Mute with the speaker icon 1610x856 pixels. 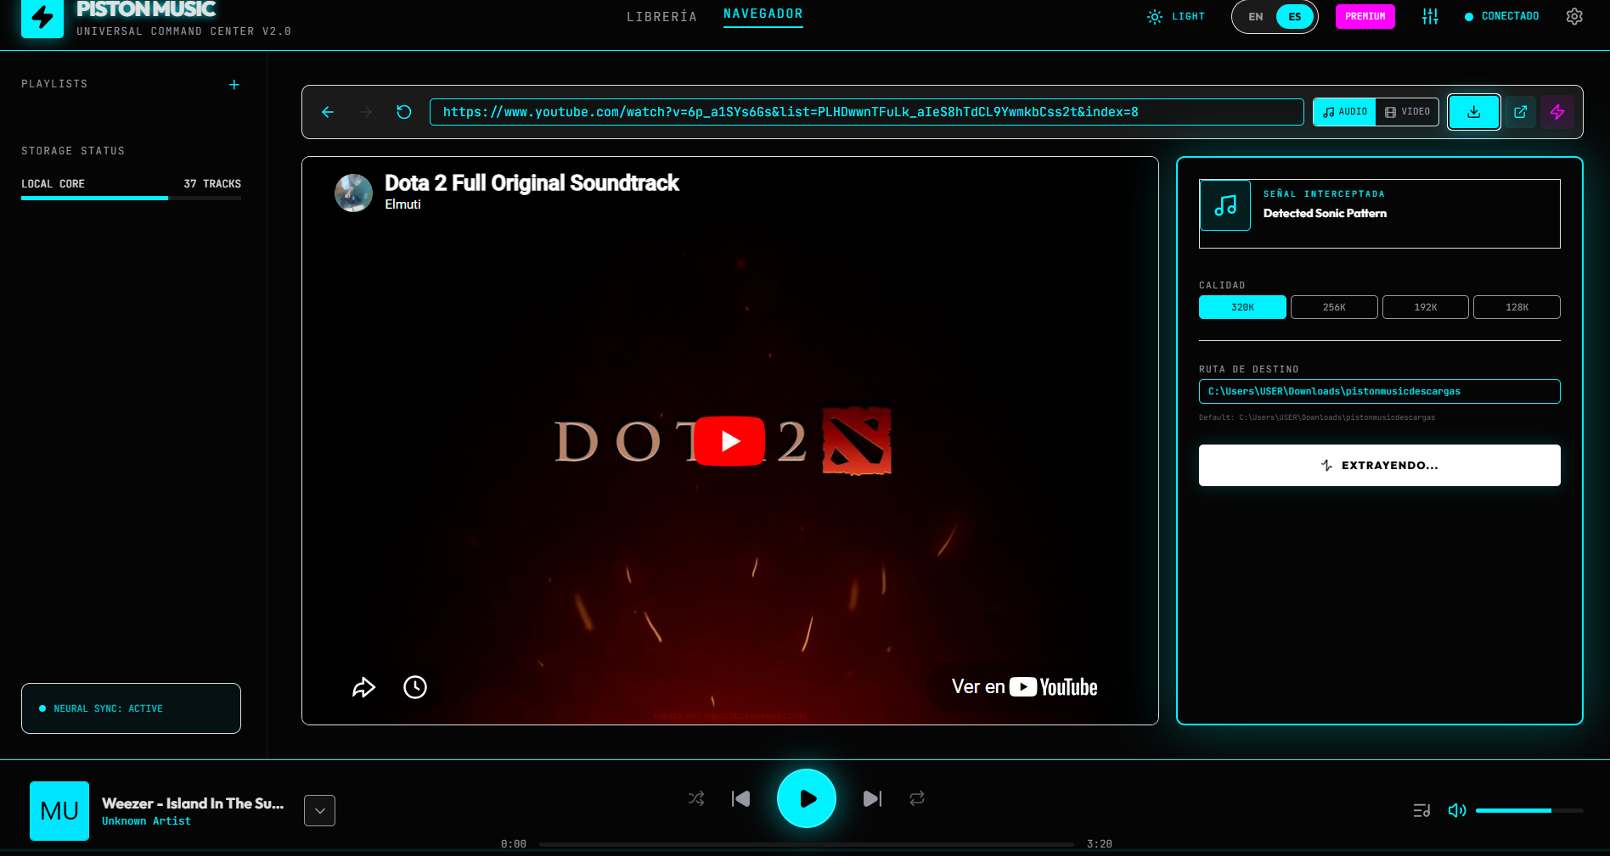[1457, 810]
